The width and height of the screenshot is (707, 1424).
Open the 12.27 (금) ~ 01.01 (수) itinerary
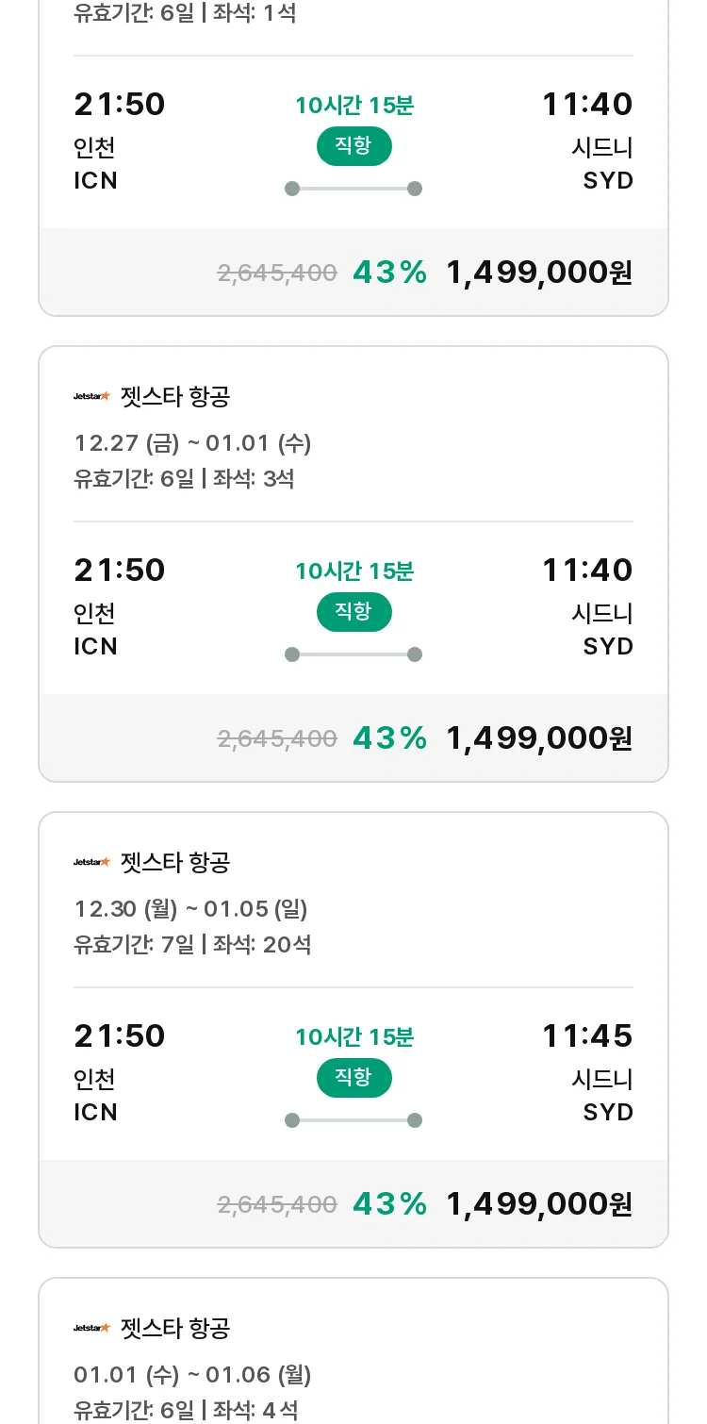tap(192, 442)
